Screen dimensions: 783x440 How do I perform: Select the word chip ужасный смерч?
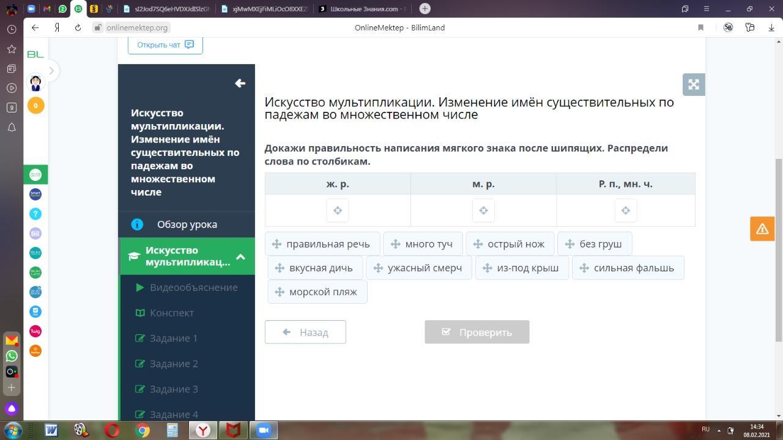tap(419, 268)
